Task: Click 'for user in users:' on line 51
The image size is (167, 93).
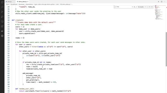Action: [x=23, y=44]
